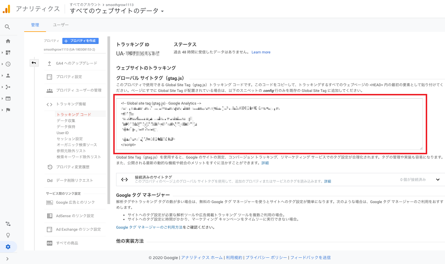Click the property column vertical scrollbar
445x264 pixels.
[109, 120]
